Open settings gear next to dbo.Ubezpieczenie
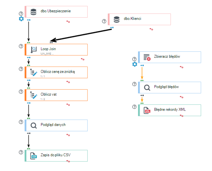The height and width of the screenshot is (171, 212). tap(21, 19)
